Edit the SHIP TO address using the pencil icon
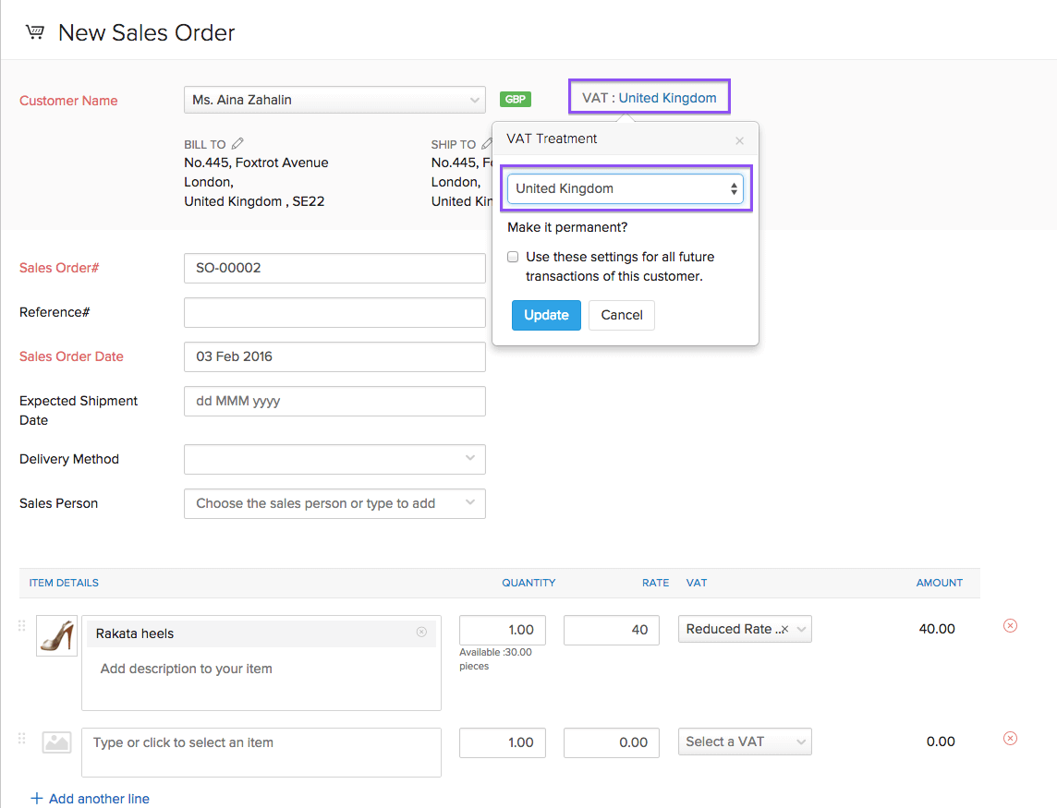 click(485, 143)
